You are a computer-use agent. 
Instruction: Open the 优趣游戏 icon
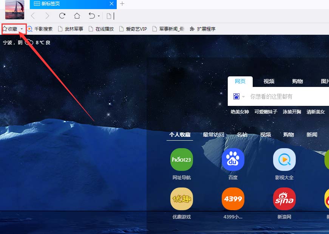182,199
